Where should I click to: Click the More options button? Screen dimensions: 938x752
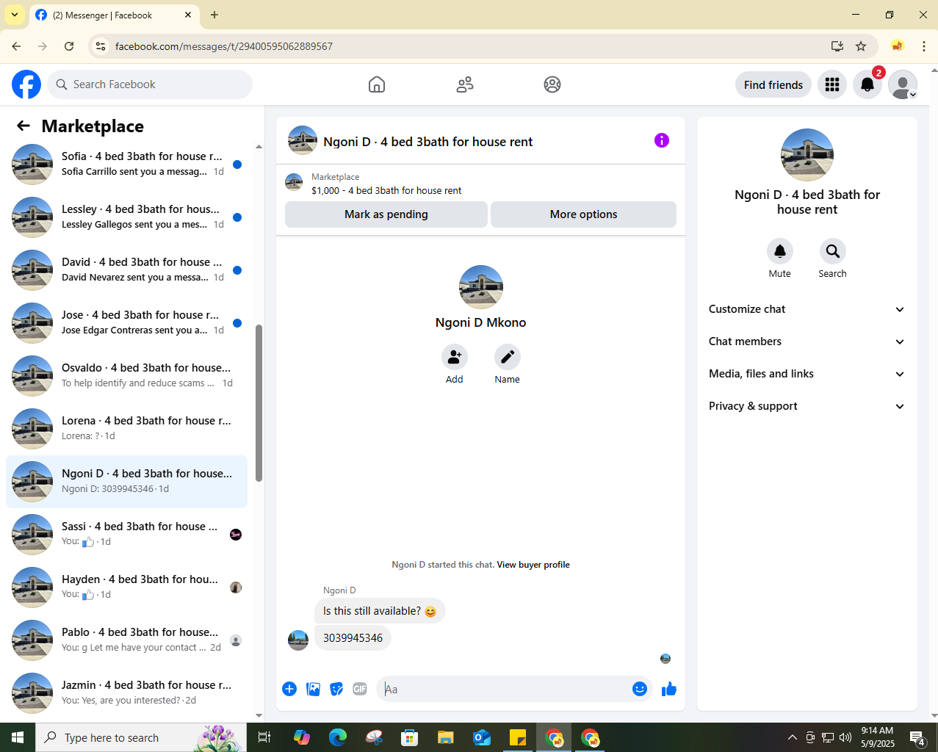[x=583, y=214]
